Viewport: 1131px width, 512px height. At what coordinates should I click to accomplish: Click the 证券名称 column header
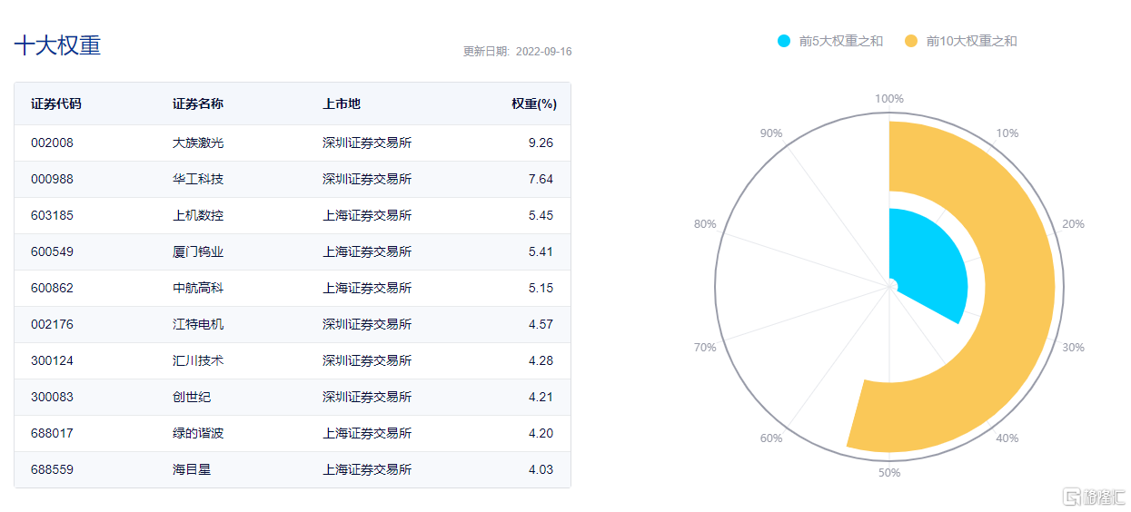(198, 103)
